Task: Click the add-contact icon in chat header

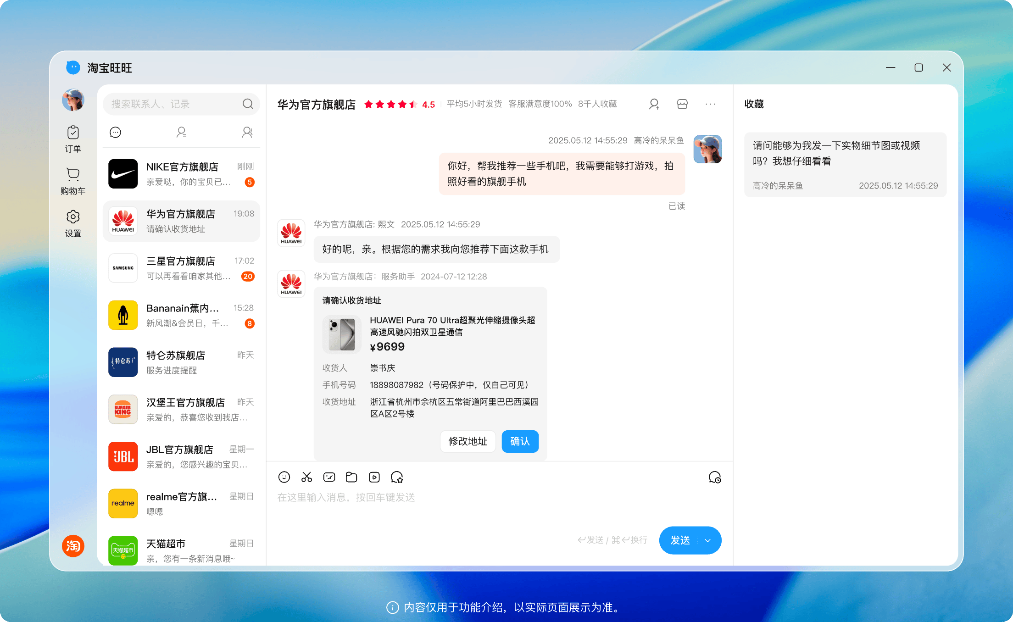Action: tap(654, 104)
